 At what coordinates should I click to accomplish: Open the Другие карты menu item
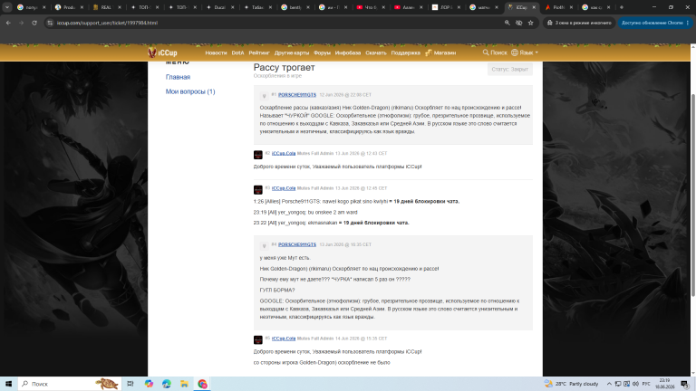pos(292,52)
